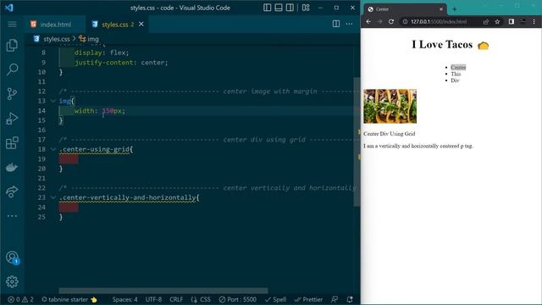Close the styles.css tab
Image resolution: width=542 pixels, height=305 pixels.
click(x=141, y=24)
